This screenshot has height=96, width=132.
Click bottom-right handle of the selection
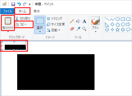point(26,50)
